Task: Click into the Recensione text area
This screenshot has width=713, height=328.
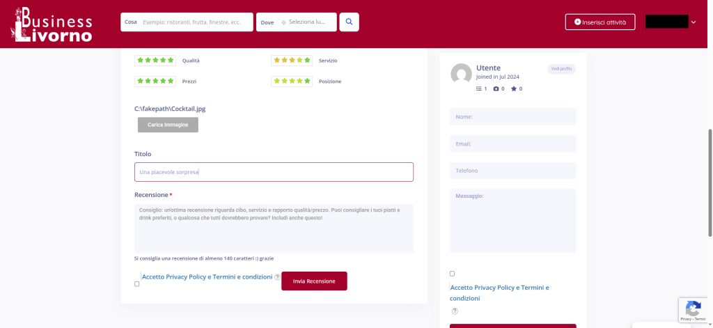Action: 274,228
